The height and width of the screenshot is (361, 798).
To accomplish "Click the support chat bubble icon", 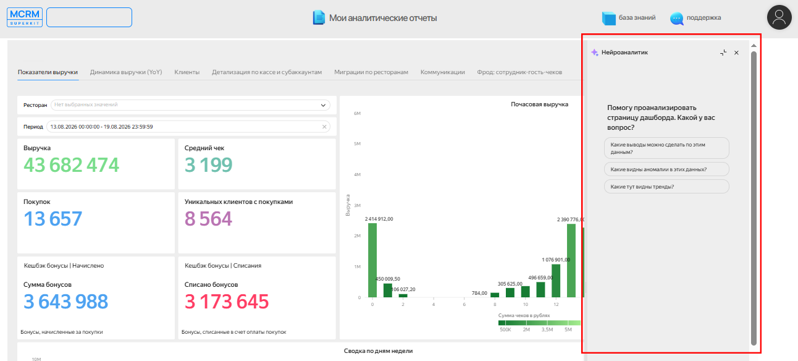I will tap(677, 19).
